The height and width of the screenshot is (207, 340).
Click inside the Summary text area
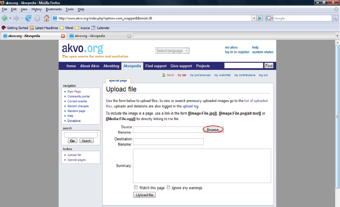click(202, 166)
